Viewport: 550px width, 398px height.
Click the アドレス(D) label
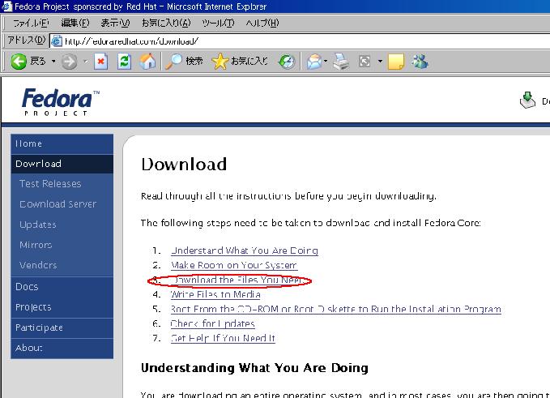tap(27, 41)
